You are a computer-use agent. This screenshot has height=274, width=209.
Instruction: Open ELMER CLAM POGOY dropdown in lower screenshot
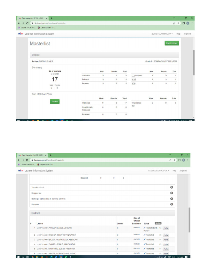(159, 171)
